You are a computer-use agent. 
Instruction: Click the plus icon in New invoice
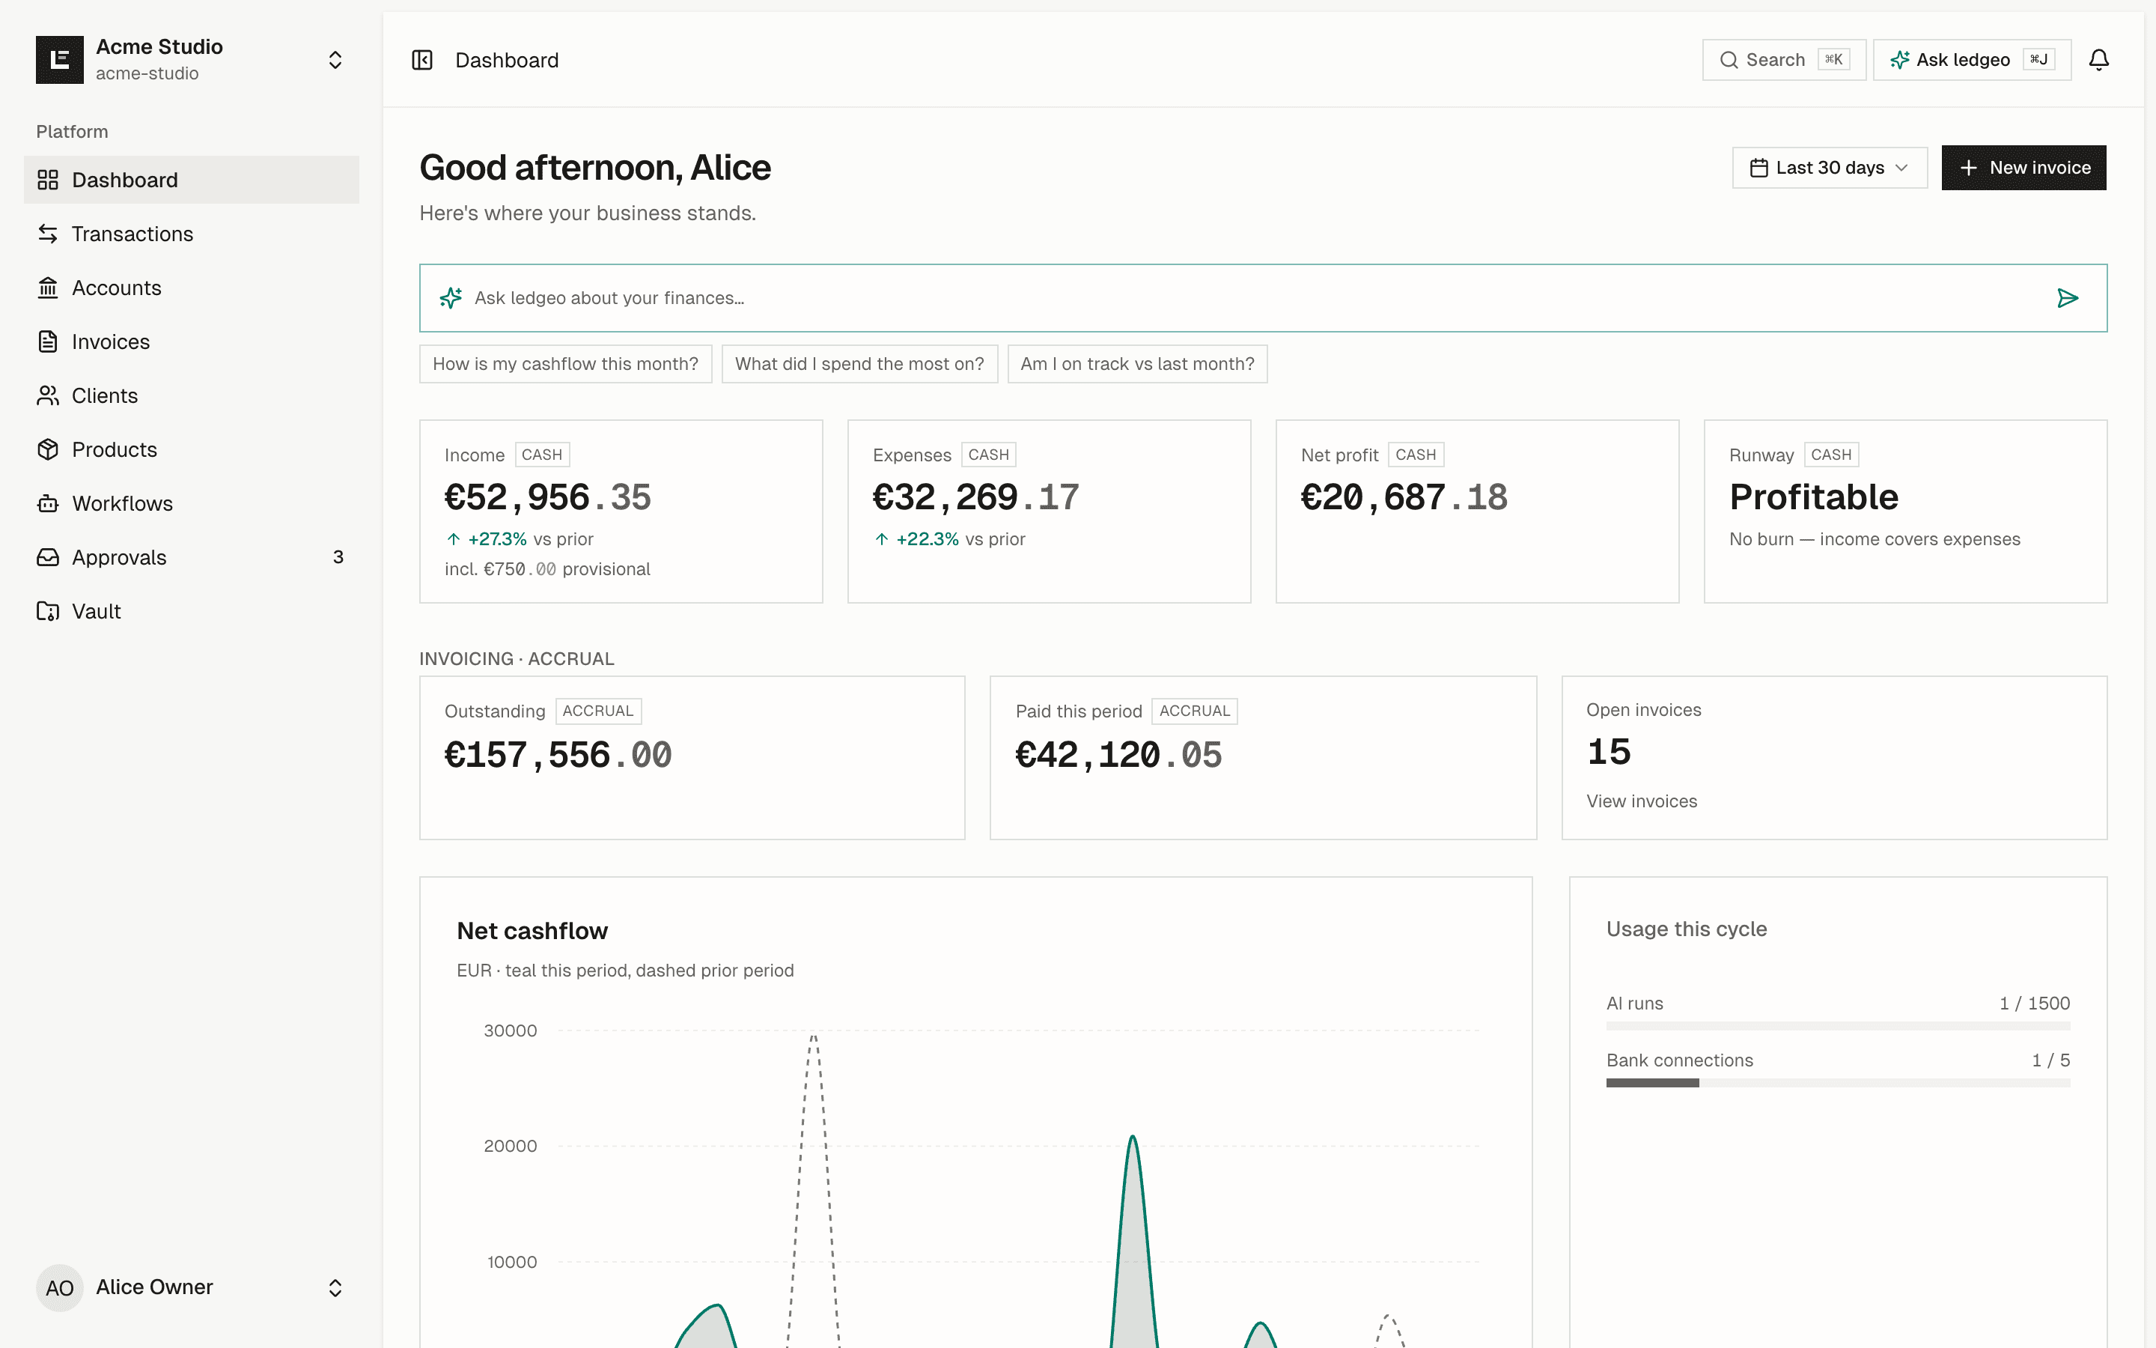[1969, 168]
